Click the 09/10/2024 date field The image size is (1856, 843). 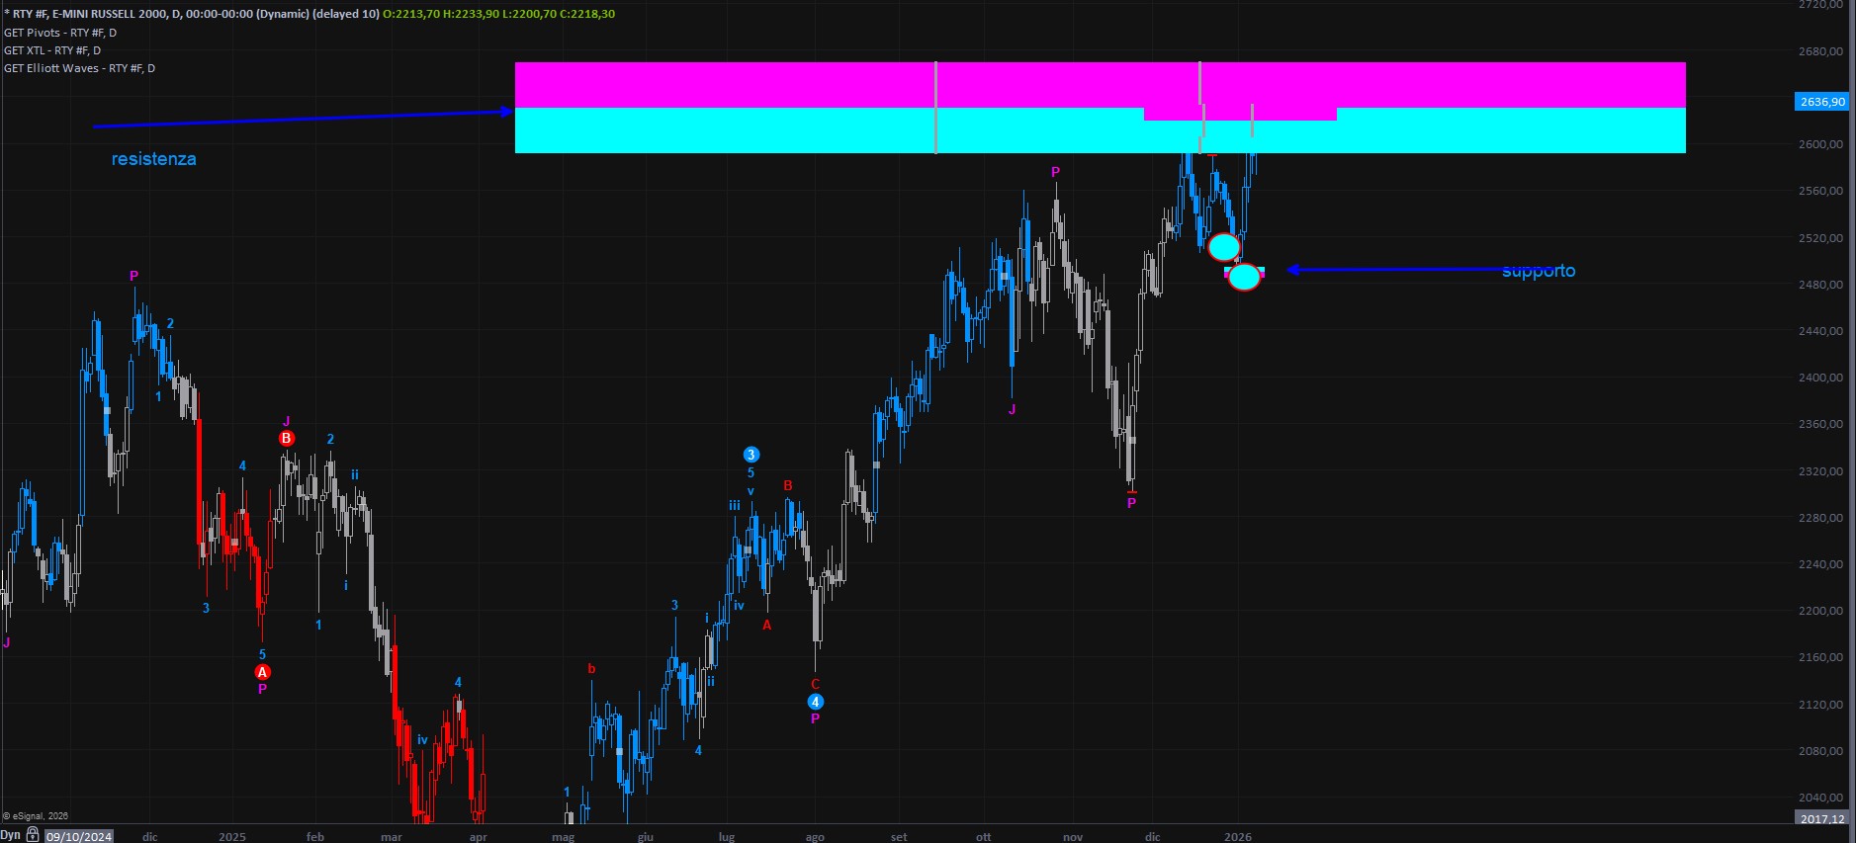coord(79,836)
